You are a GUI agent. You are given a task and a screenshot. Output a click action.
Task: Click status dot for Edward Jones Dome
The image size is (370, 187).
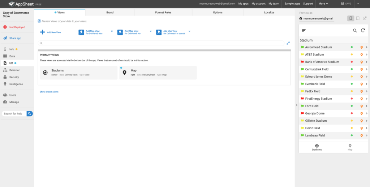[x=352, y=77]
